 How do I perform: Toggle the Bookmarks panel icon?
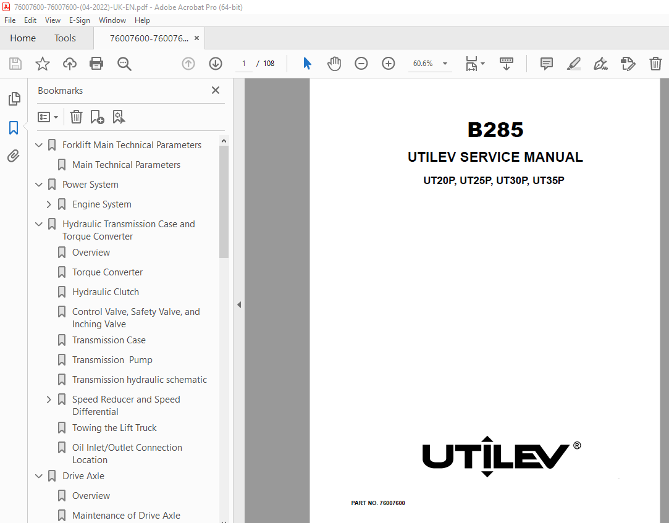[14, 128]
